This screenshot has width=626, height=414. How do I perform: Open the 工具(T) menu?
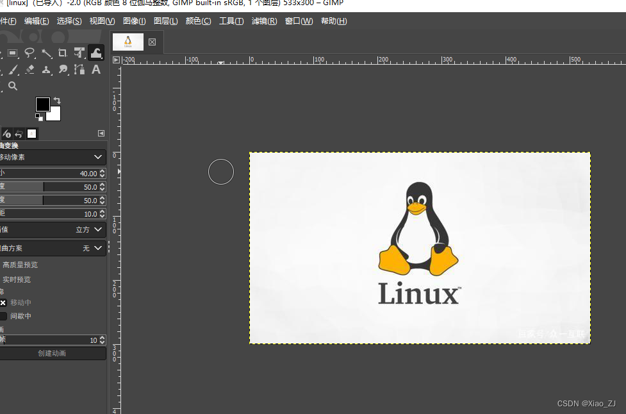tap(231, 21)
